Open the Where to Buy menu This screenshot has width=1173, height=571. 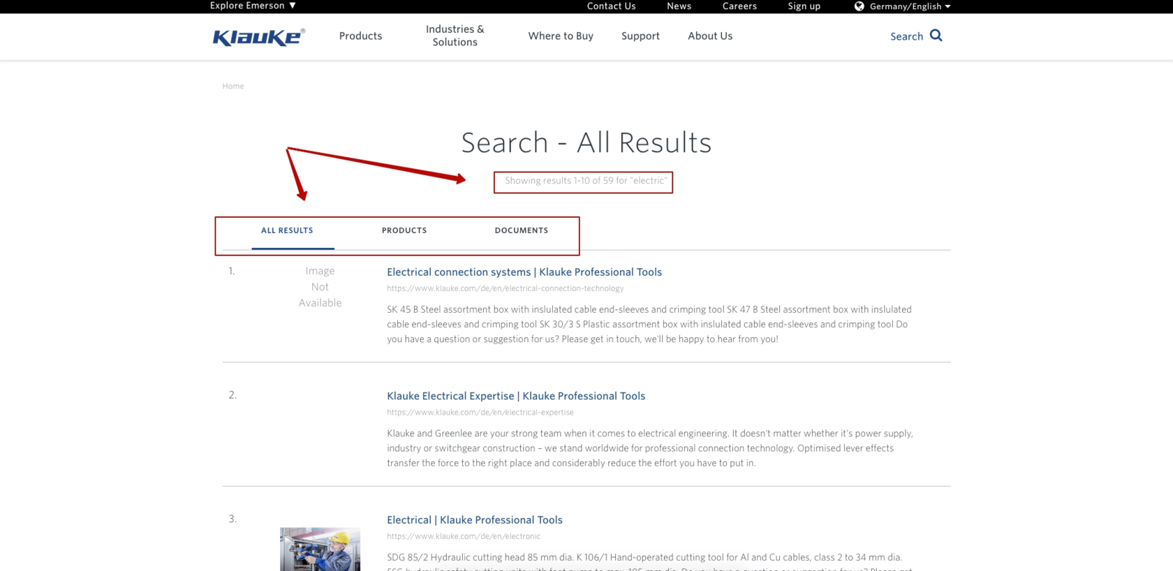[x=561, y=36]
